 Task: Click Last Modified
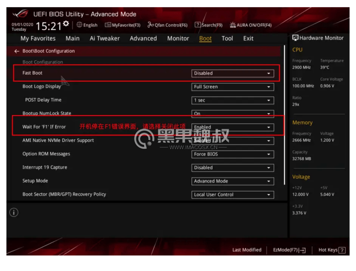click(x=247, y=250)
